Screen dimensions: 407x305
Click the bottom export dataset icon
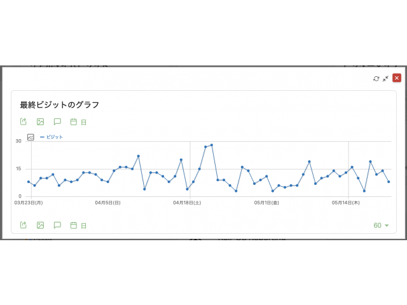pos(24,225)
